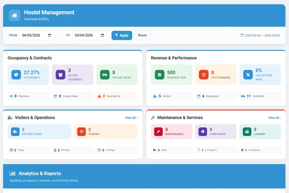Click the "3 Complaints" tile
This screenshot has height=193, width=289.
pos(216,132)
